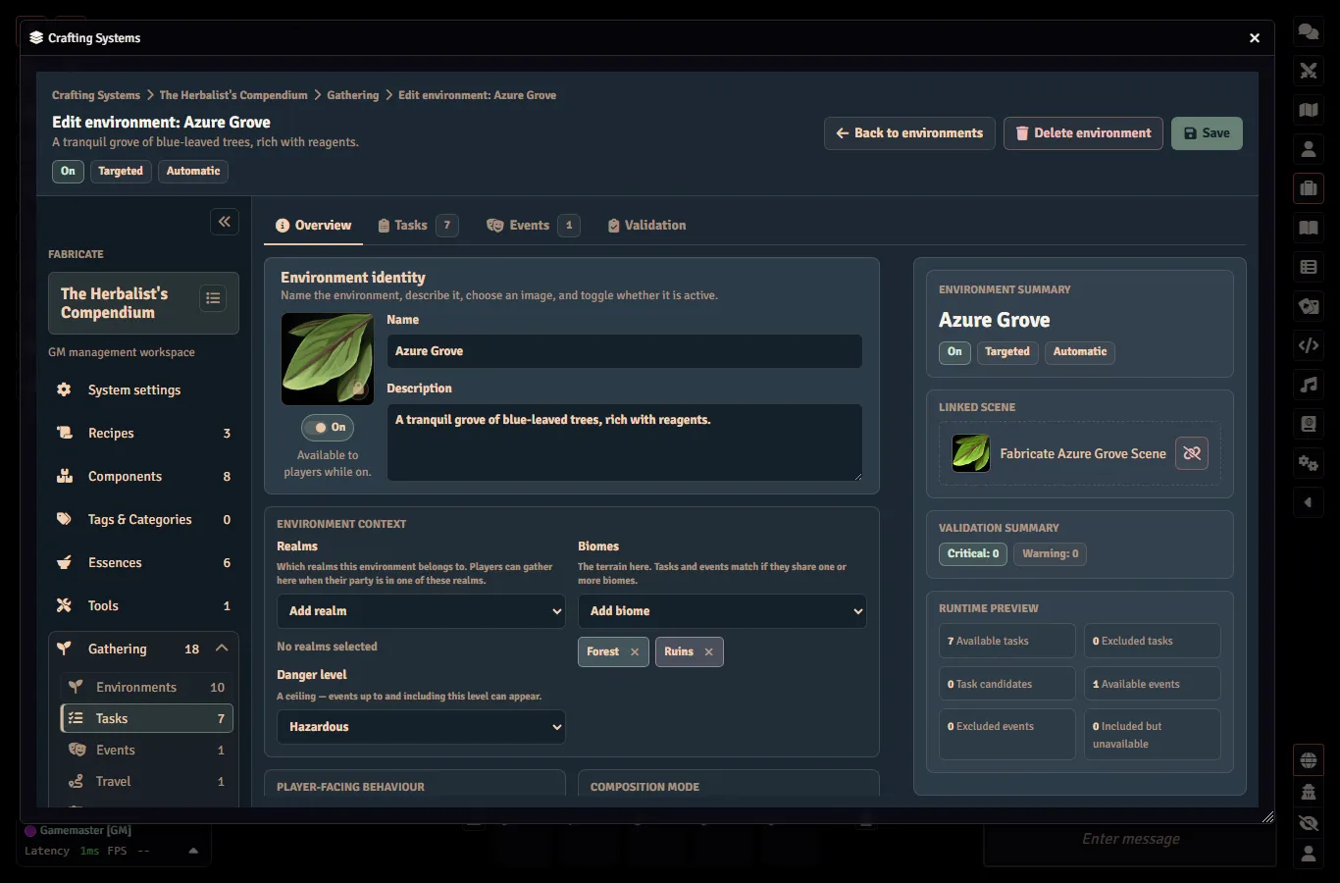
Task: Open the Essences section
Action: pos(143,562)
